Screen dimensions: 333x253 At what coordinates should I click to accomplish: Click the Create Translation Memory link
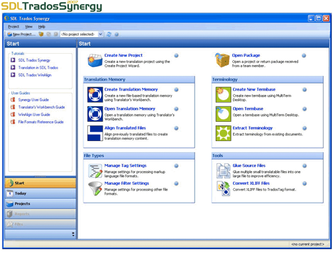click(x=131, y=89)
